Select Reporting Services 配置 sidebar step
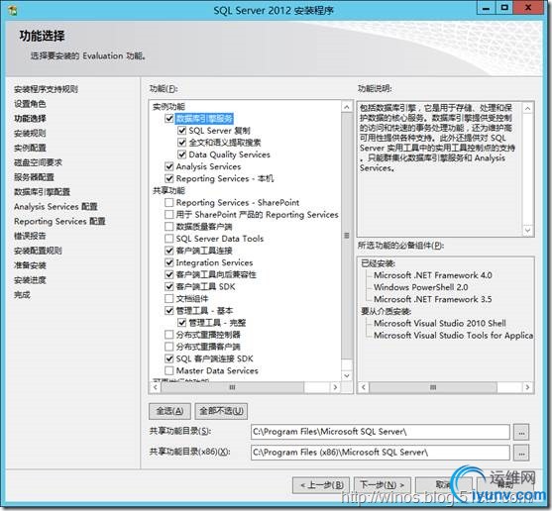Screen dimensions: 552x511 59,221
